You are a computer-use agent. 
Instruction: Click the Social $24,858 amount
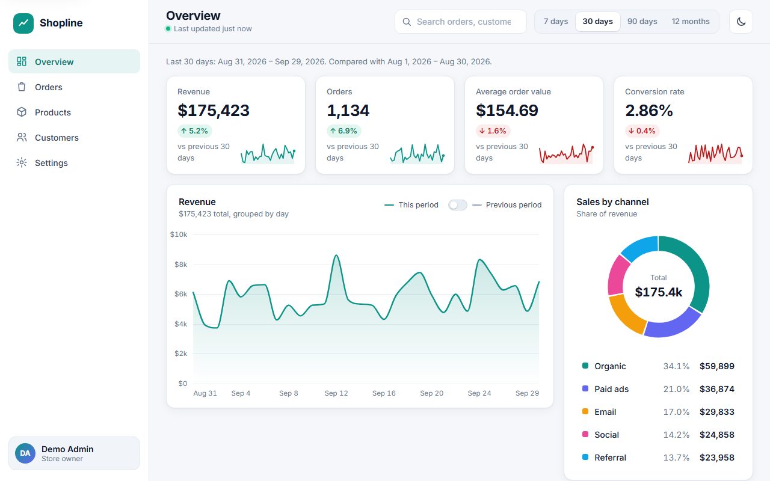coord(717,435)
